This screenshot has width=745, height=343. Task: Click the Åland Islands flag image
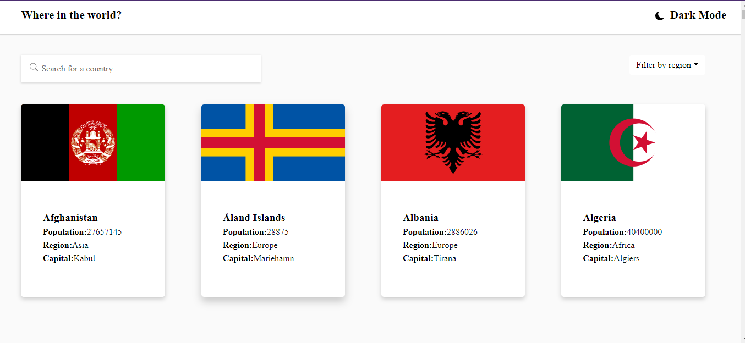273,143
